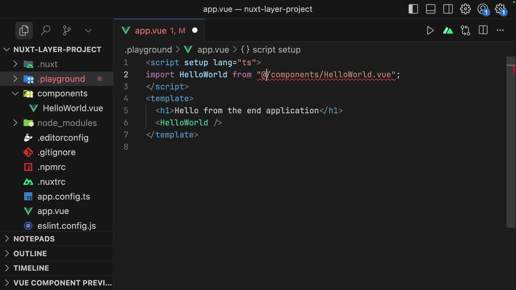The image size is (516, 290).
Task: Click the green Nuxt icon in editor toolbar
Action: 448,30
